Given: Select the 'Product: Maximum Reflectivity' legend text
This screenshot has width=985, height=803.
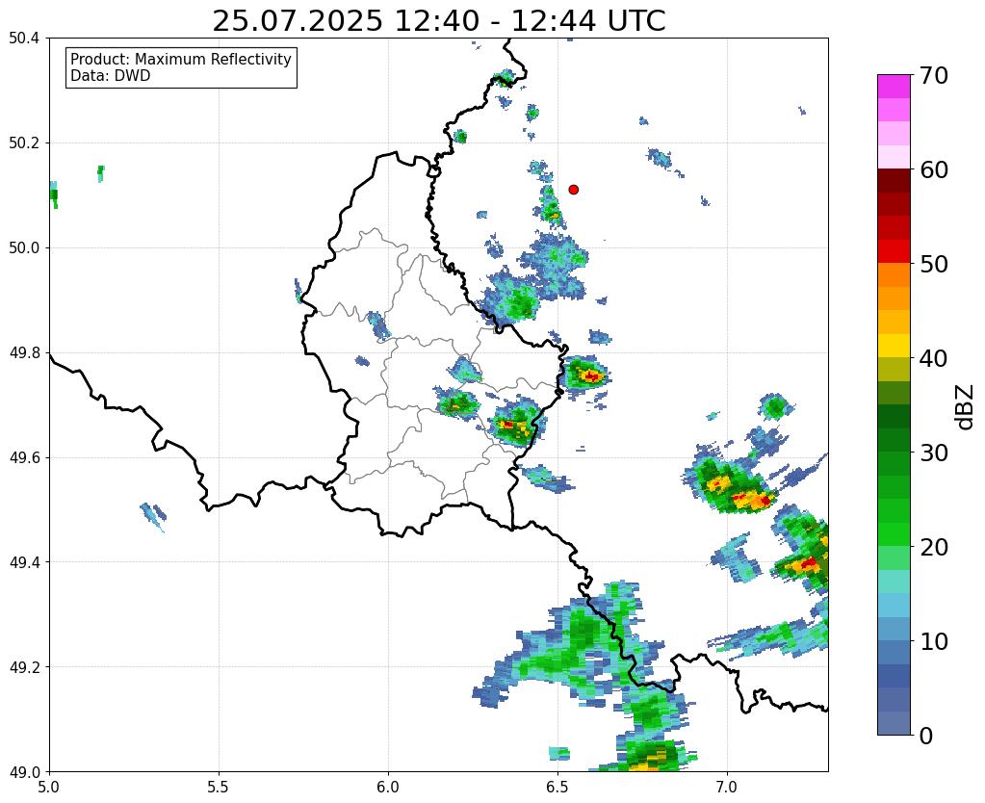Looking at the screenshot, I should point(181,59).
